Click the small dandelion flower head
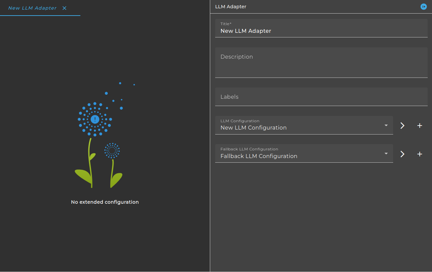 point(112,150)
